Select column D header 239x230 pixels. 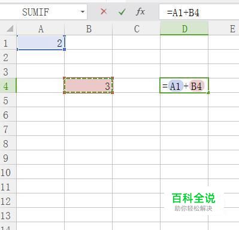tap(184, 29)
